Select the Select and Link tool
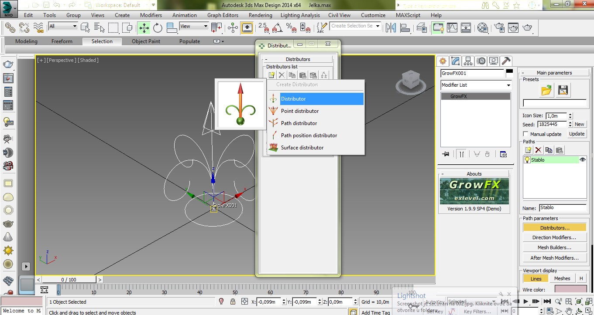This screenshot has width=594, height=315. [x=10, y=27]
